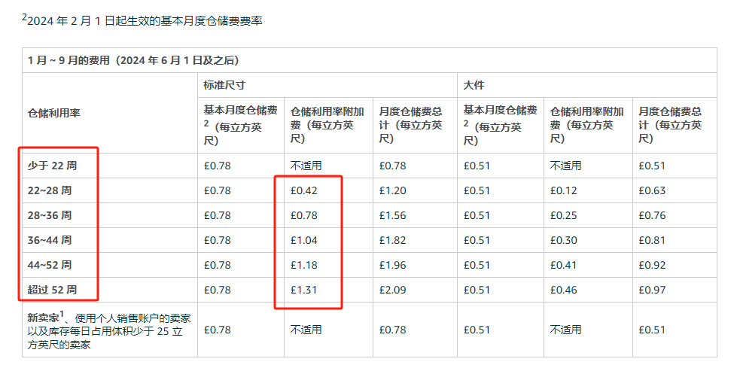This screenshot has height=368, width=734.
Task: Click the £0.42 surcharge cell
Action: coord(304,190)
